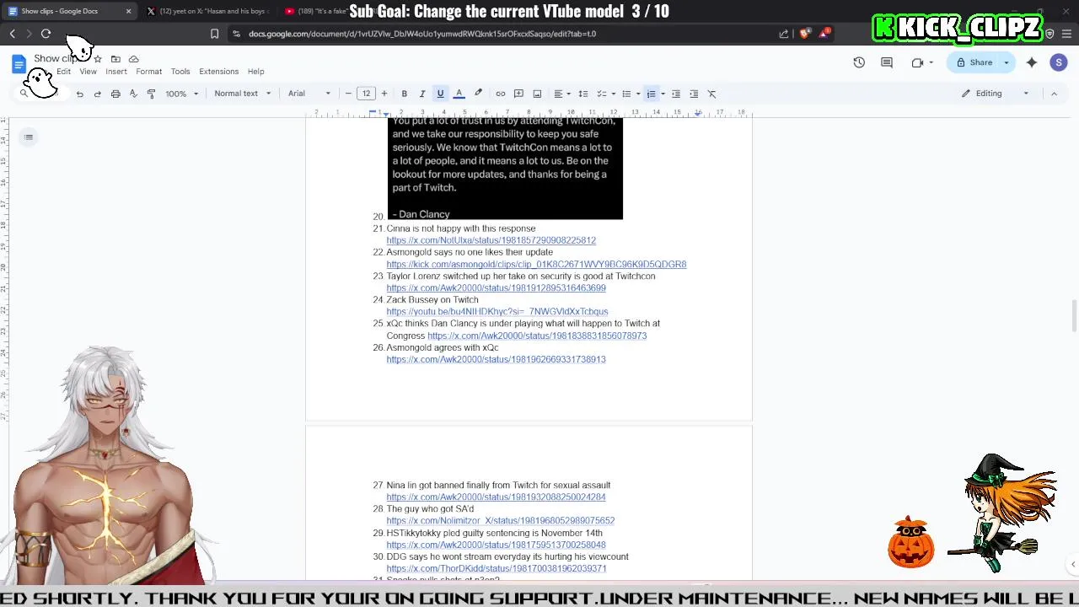
Task: Move the document to a folder
Action: tap(115, 59)
